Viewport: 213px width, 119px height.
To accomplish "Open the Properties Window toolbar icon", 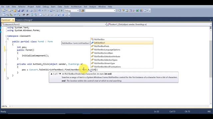I will point(123,11).
